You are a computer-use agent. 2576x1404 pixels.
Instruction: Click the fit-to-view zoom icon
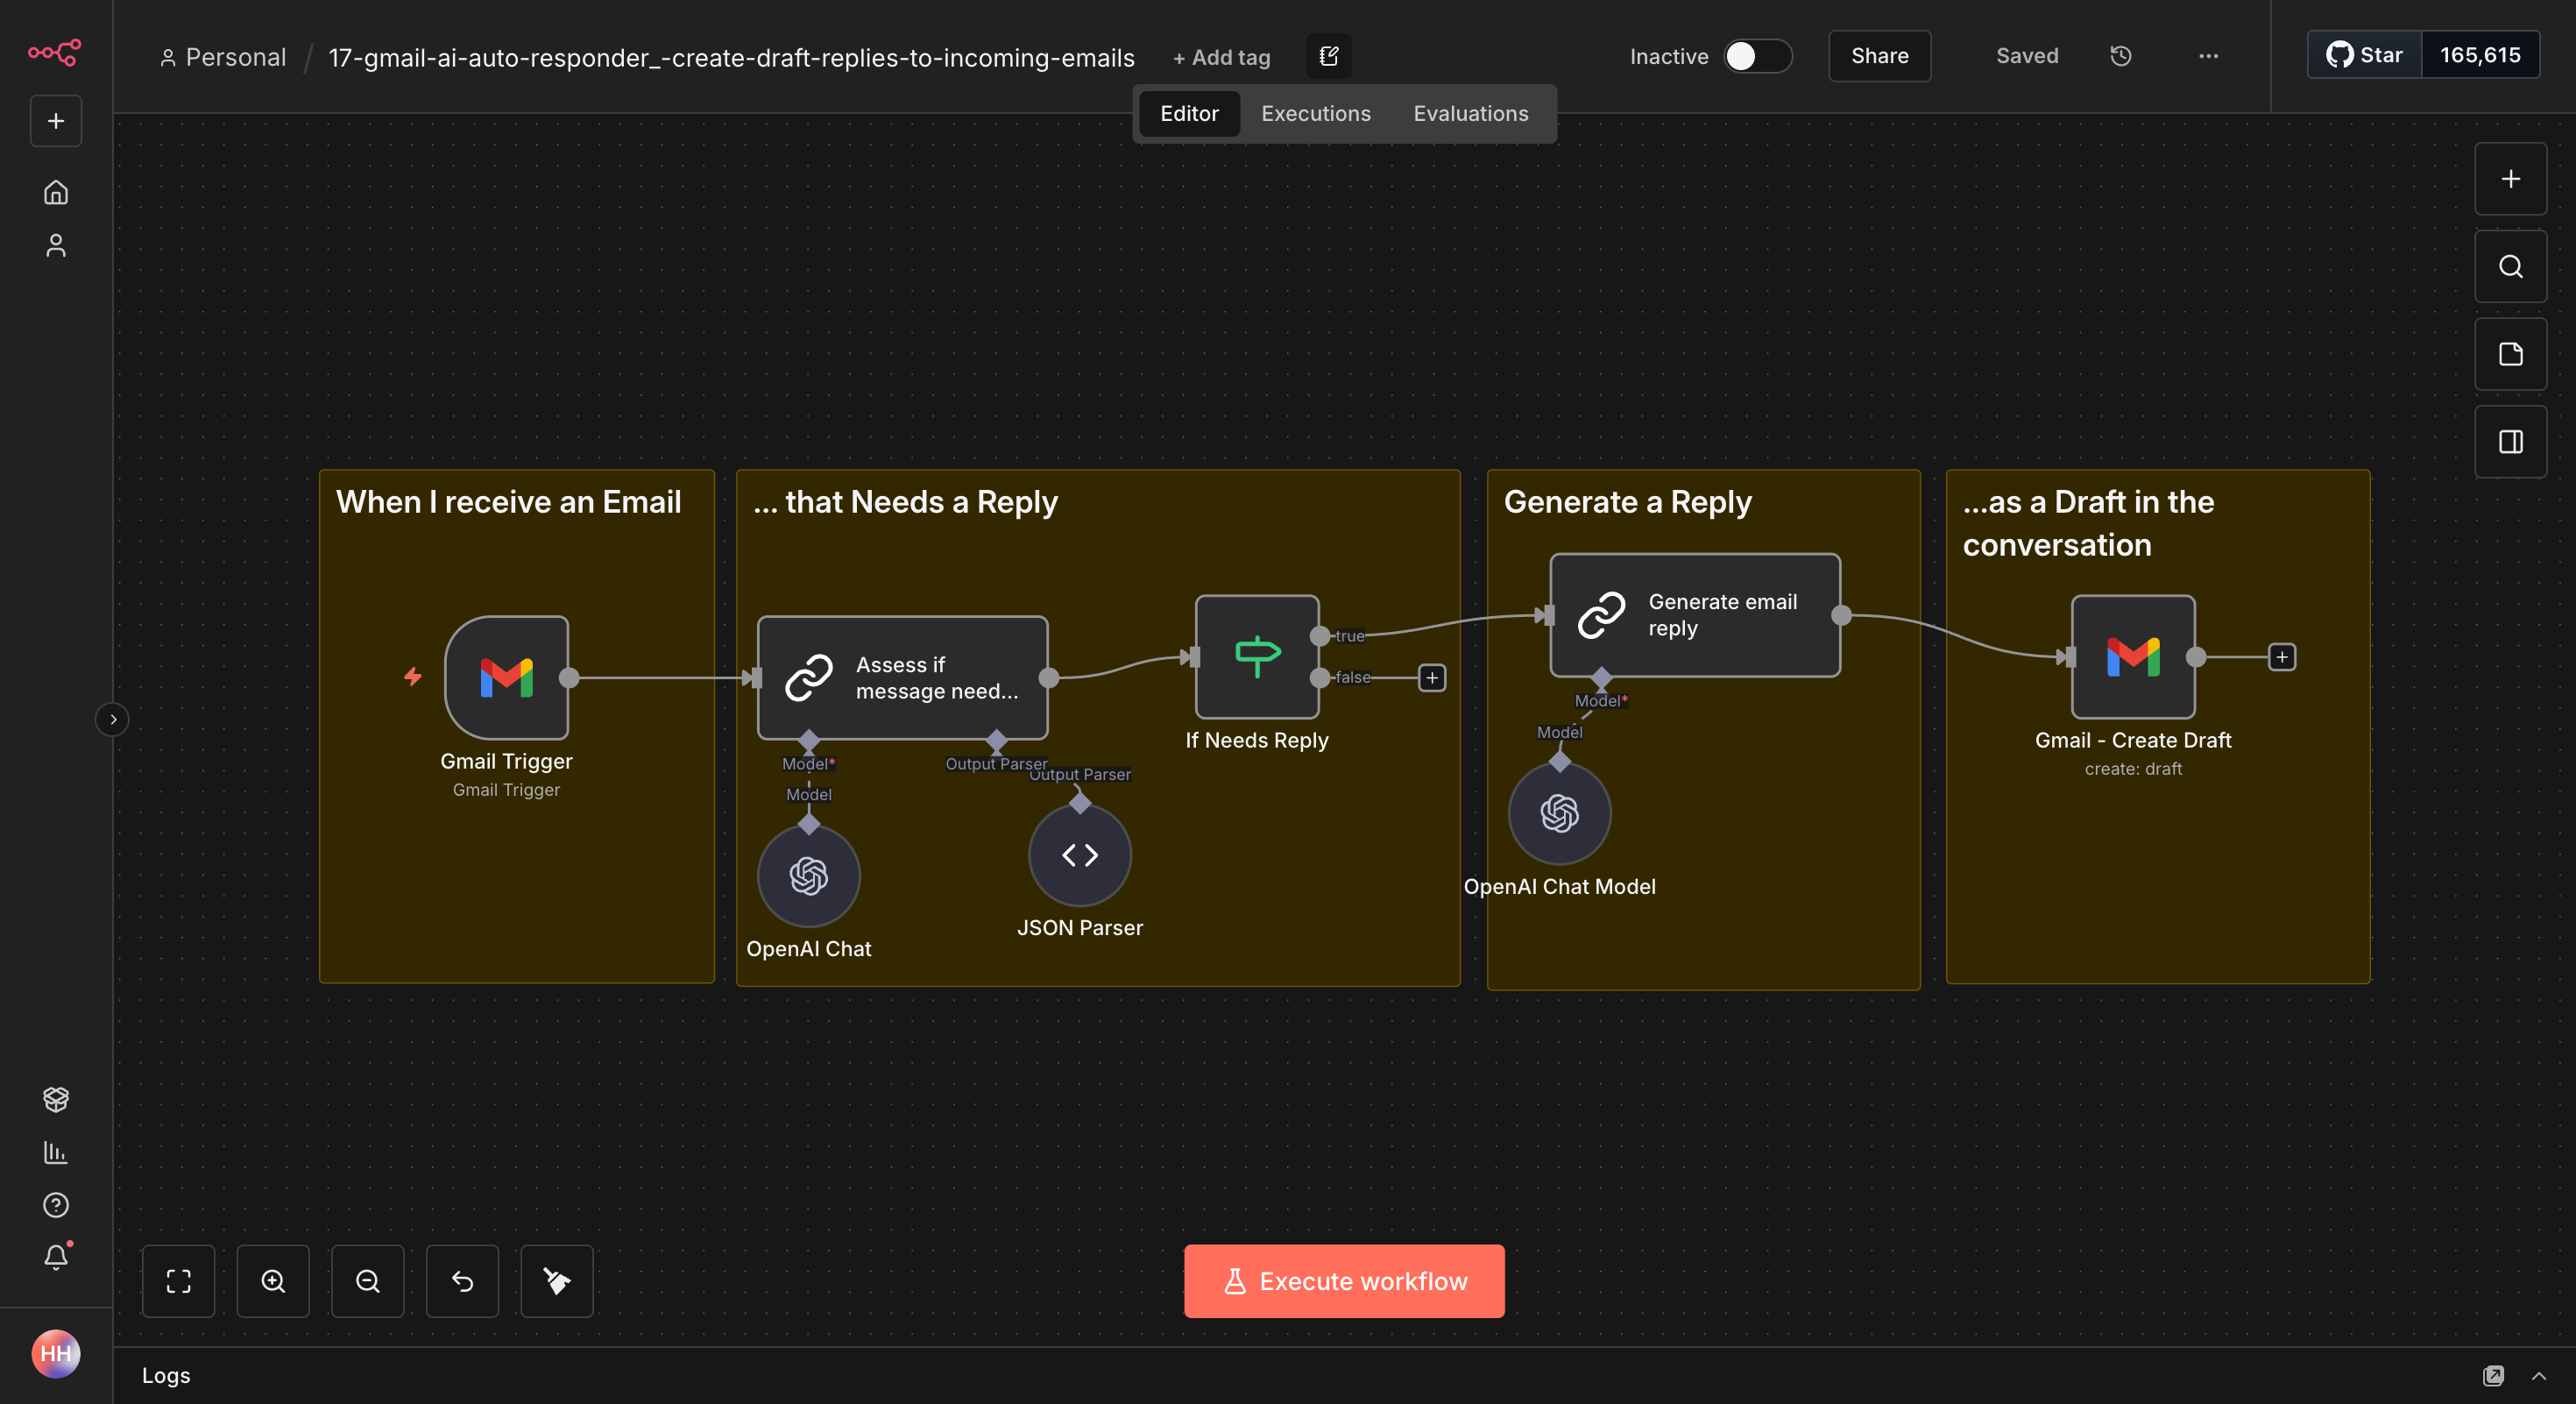click(x=178, y=1281)
